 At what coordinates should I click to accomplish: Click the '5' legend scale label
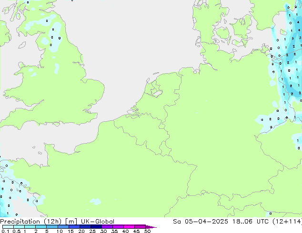[x=47, y=231]
